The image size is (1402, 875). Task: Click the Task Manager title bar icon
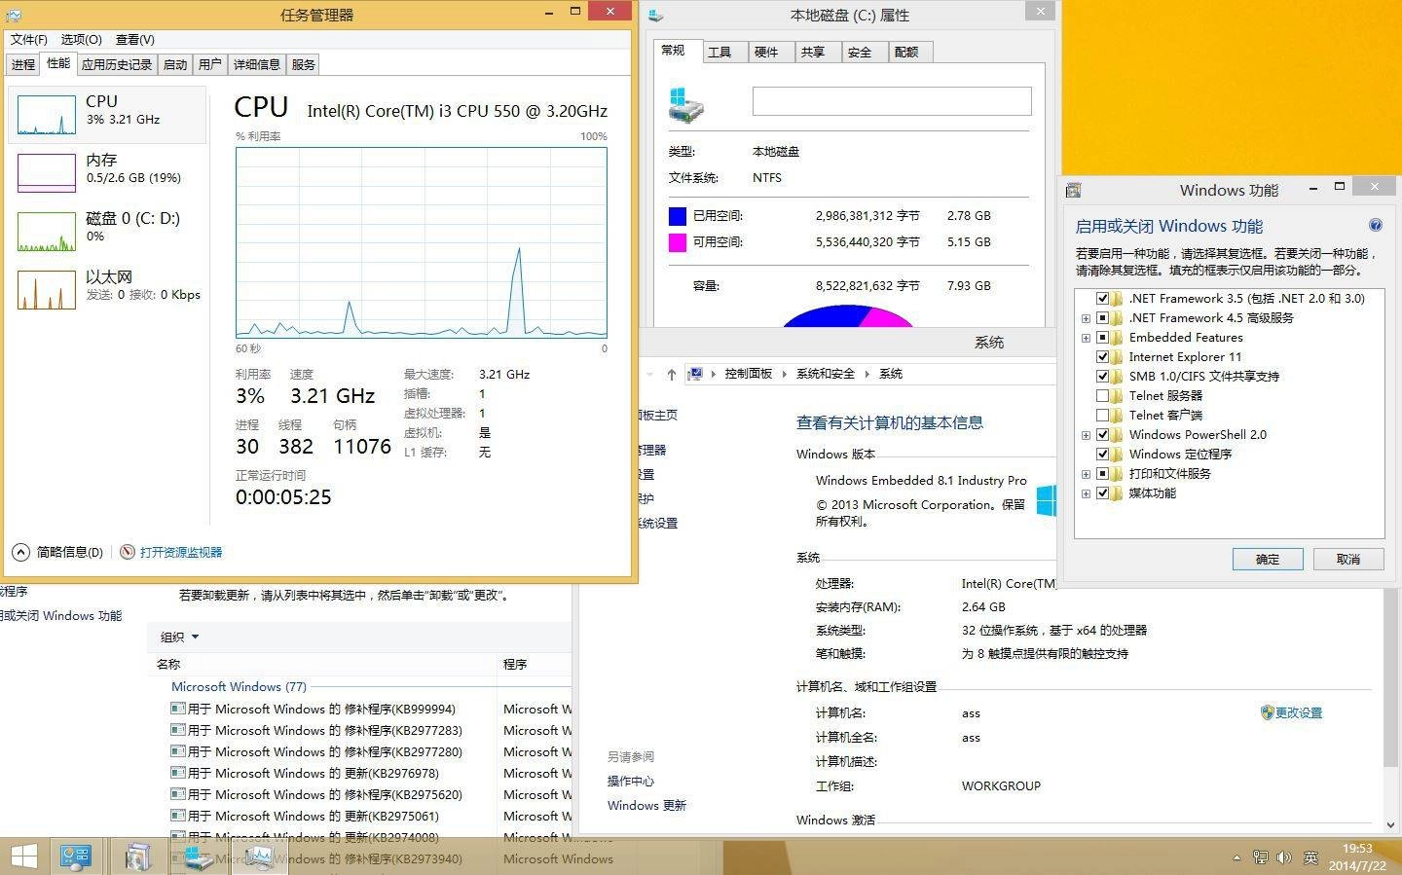(x=14, y=15)
